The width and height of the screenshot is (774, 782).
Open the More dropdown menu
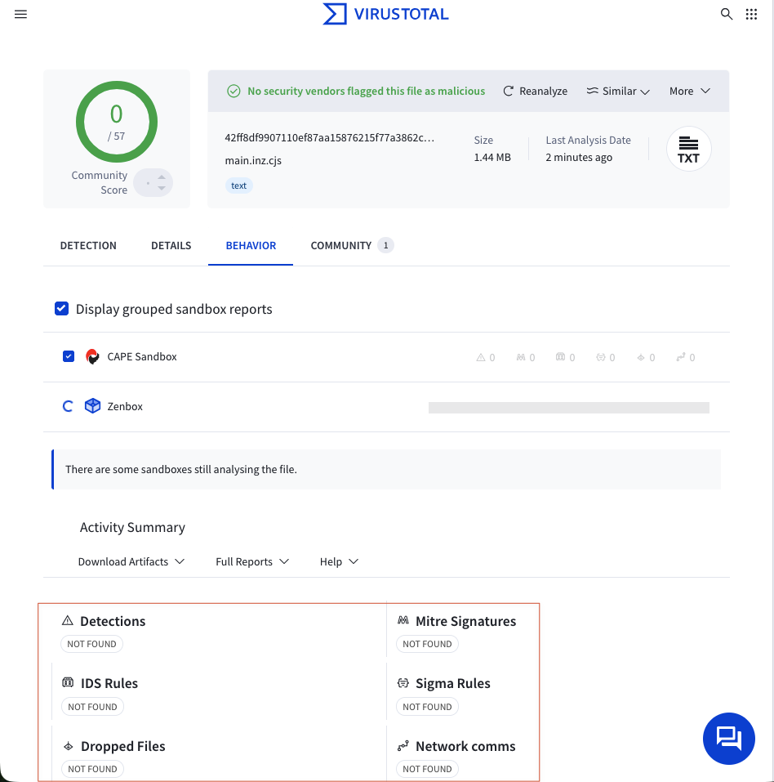click(690, 91)
